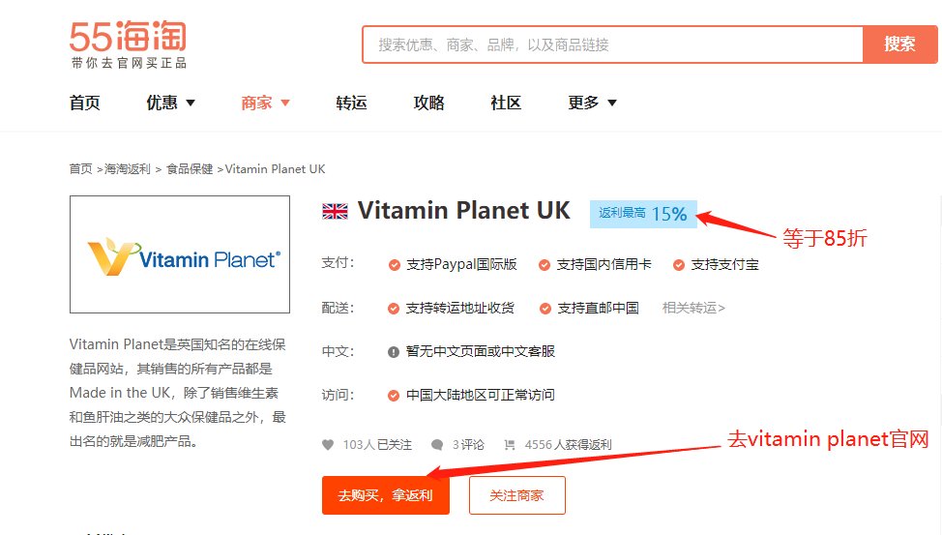Click the check icon for 支持转运地址收货
Image resolution: width=942 pixels, height=535 pixels.
394,309
